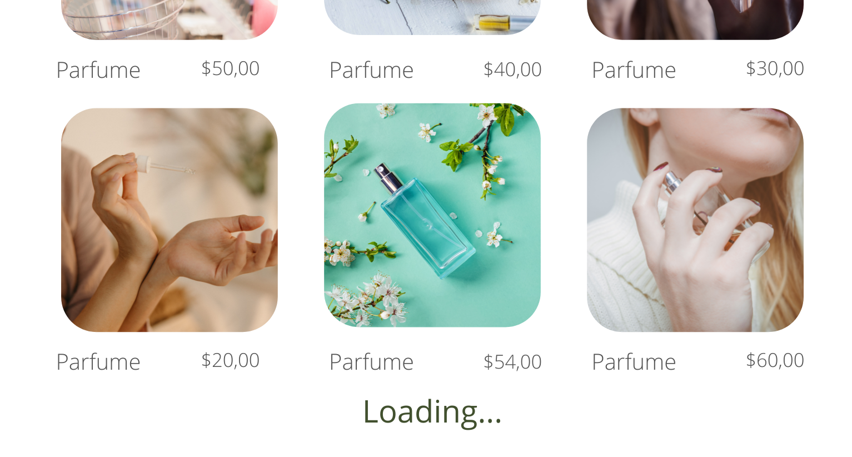Click the Parfume title next to $50,00

pyautogui.click(x=98, y=70)
